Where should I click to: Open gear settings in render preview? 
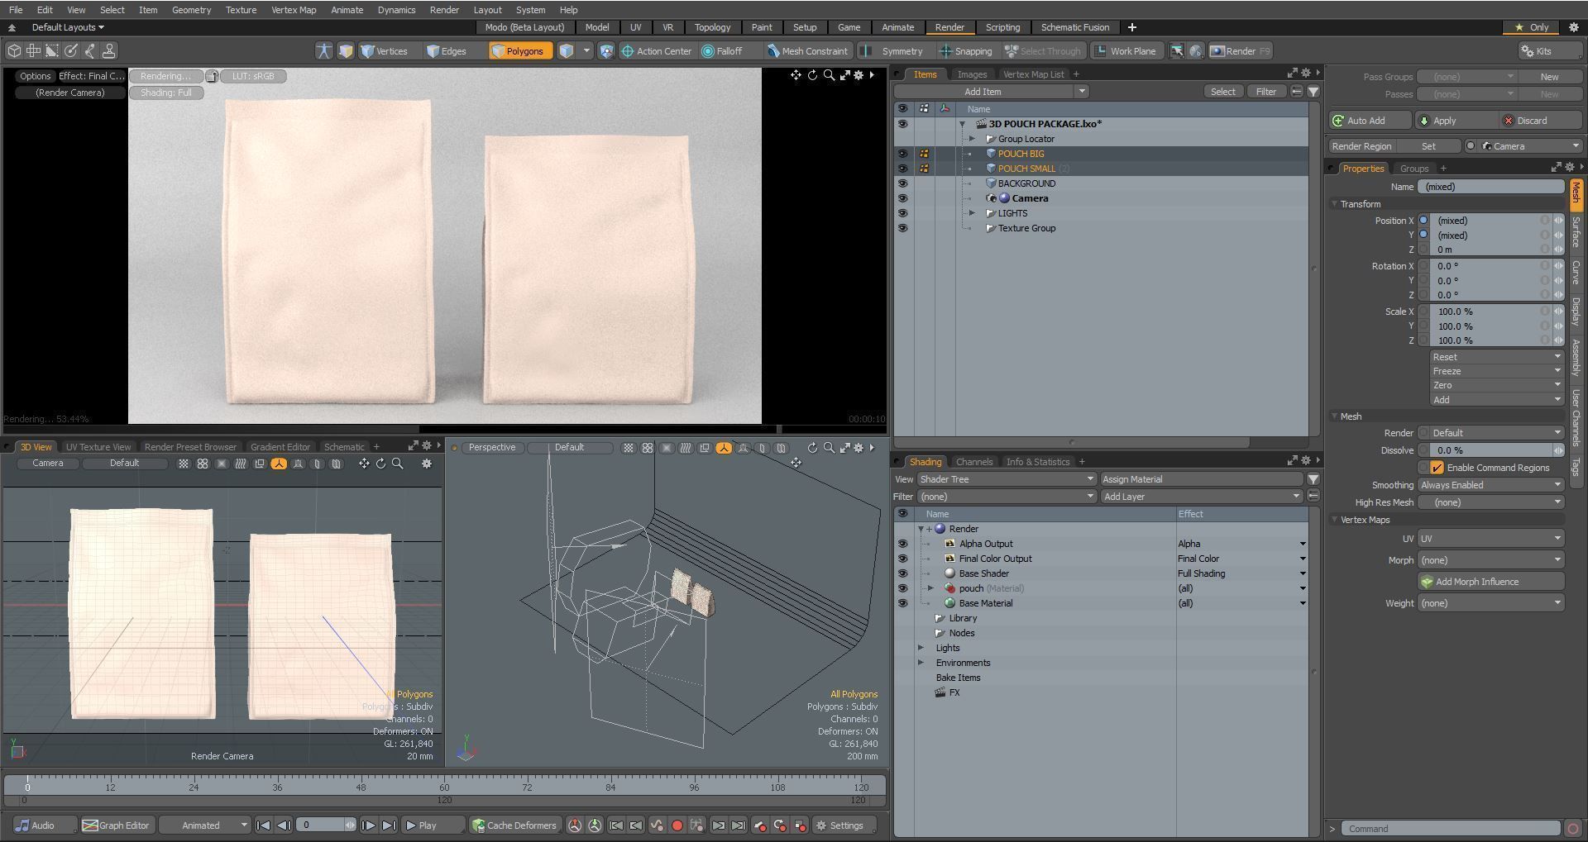(859, 75)
